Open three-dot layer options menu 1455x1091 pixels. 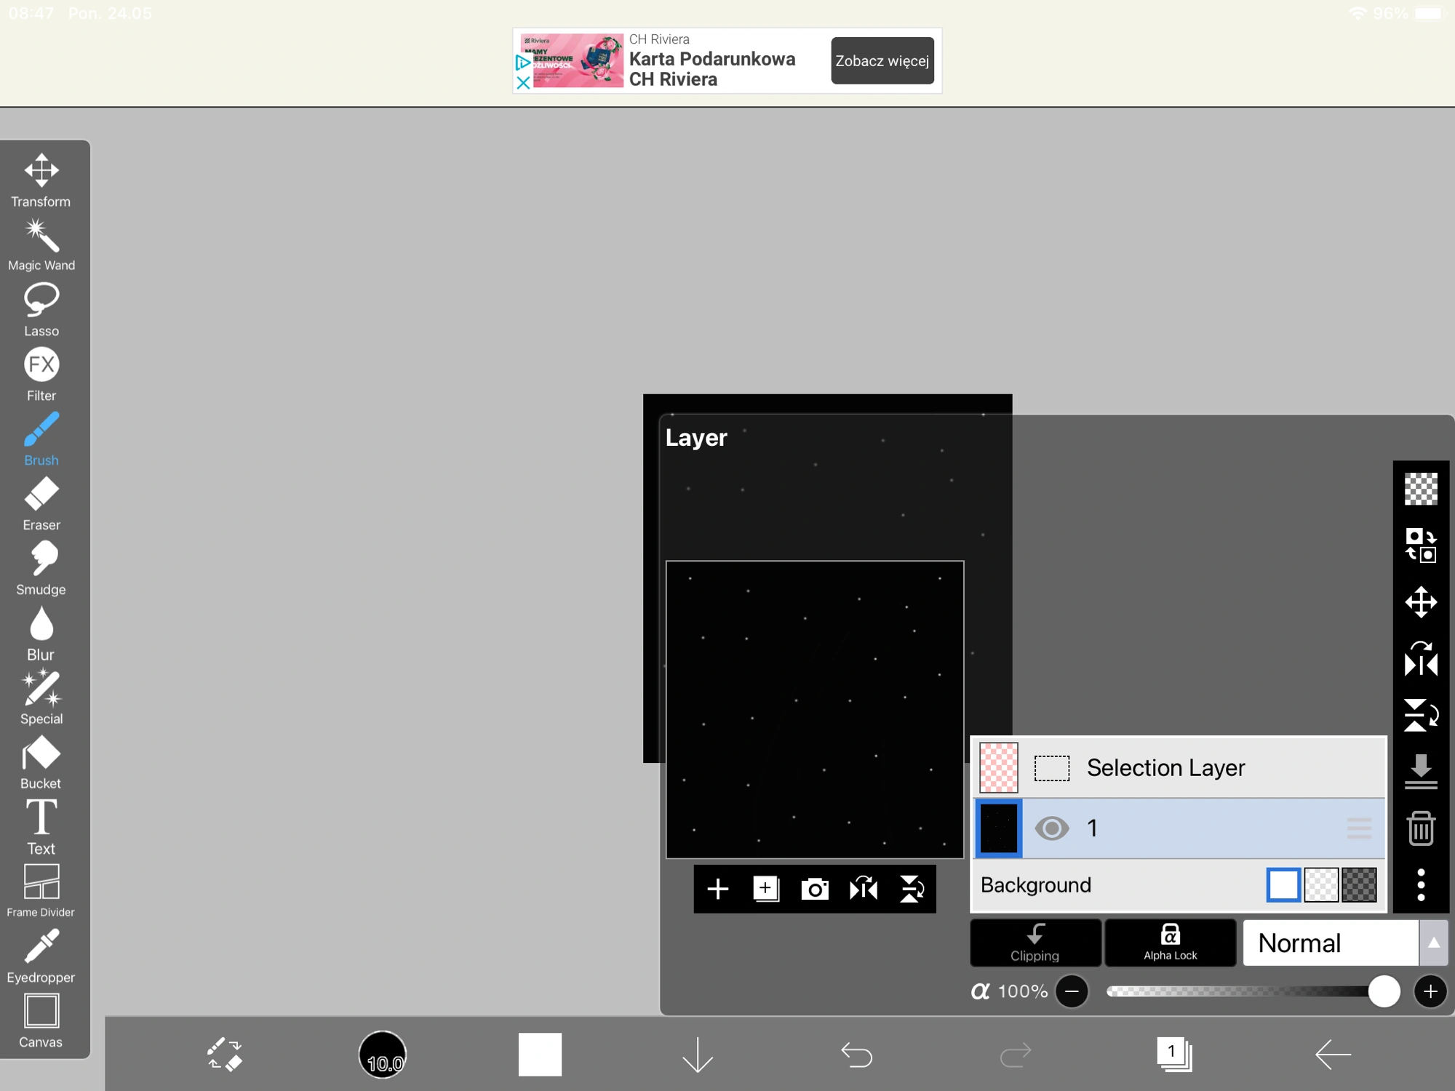(x=1420, y=884)
